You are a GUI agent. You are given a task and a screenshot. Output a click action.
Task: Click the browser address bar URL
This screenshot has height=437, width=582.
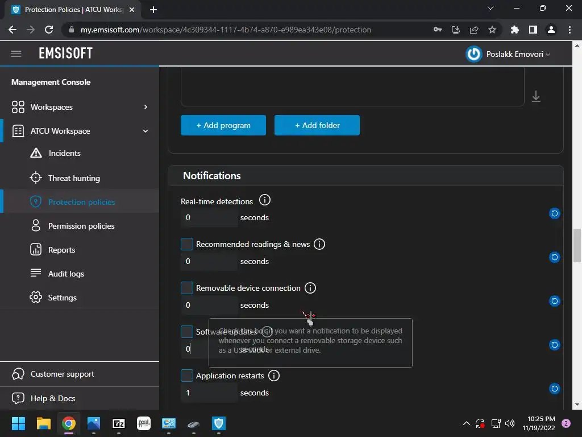pyautogui.click(x=226, y=30)
